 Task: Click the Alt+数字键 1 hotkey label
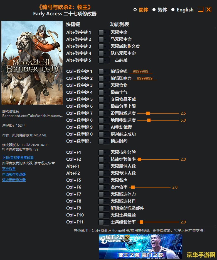coord(78,32)
